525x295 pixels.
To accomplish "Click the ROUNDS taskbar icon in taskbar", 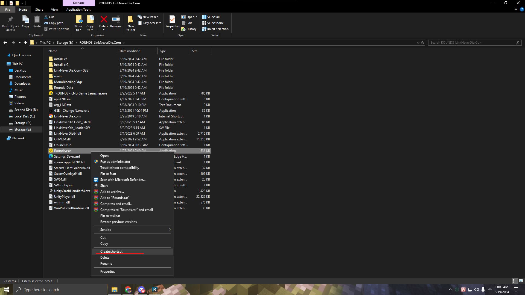I will (x=155, y=290).
